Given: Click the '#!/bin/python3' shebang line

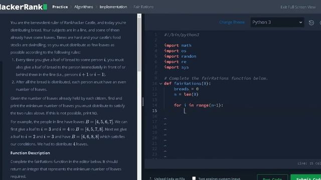Looking at the screenshot, I should pos(182,34).
